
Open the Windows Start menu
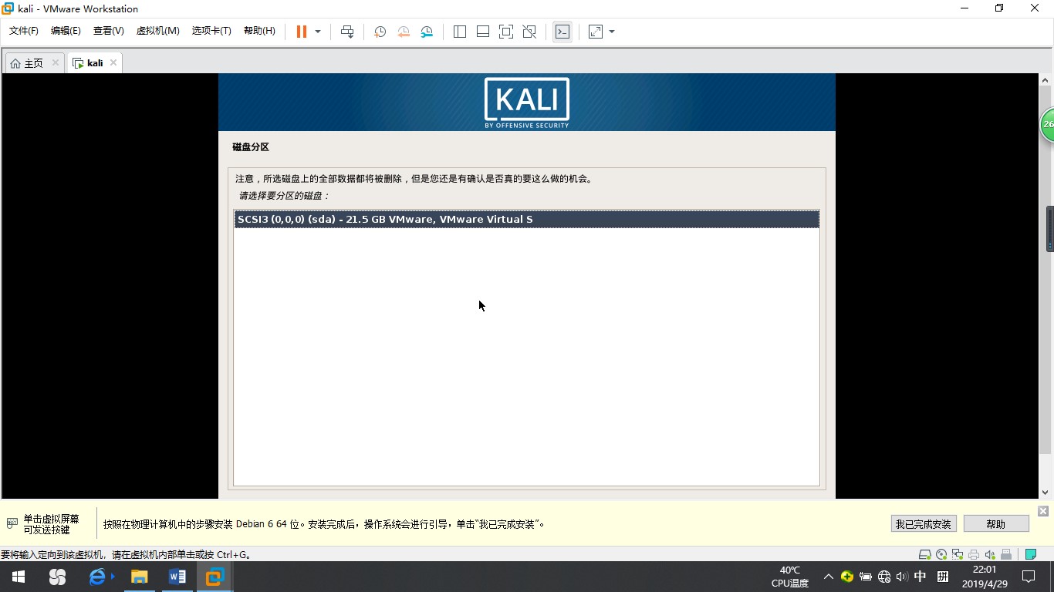(x=19, y=577)
